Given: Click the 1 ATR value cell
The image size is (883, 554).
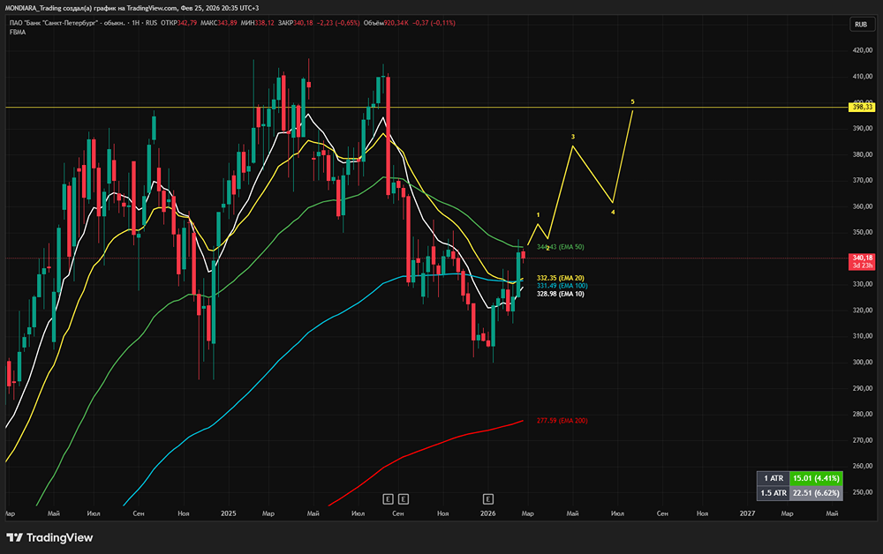Looking at the screenshot, I should pyautogui.click(x=816, y=478).
